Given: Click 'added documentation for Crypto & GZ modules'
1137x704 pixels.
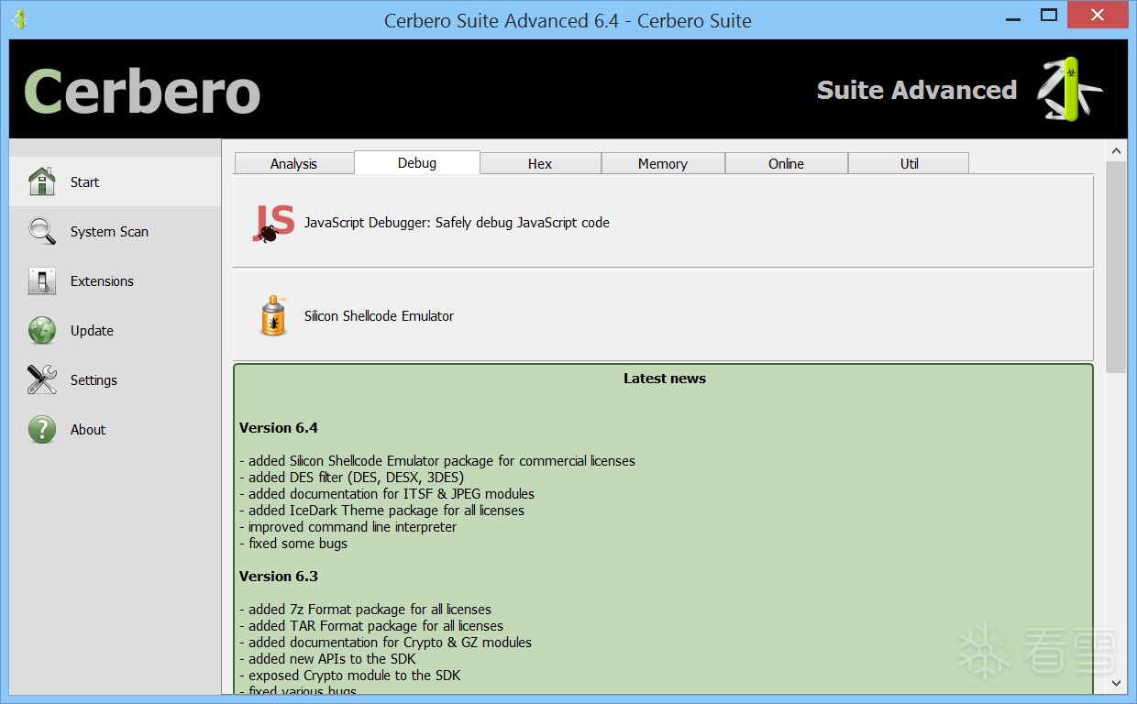Looking at the screenshot, I should 386,643.
